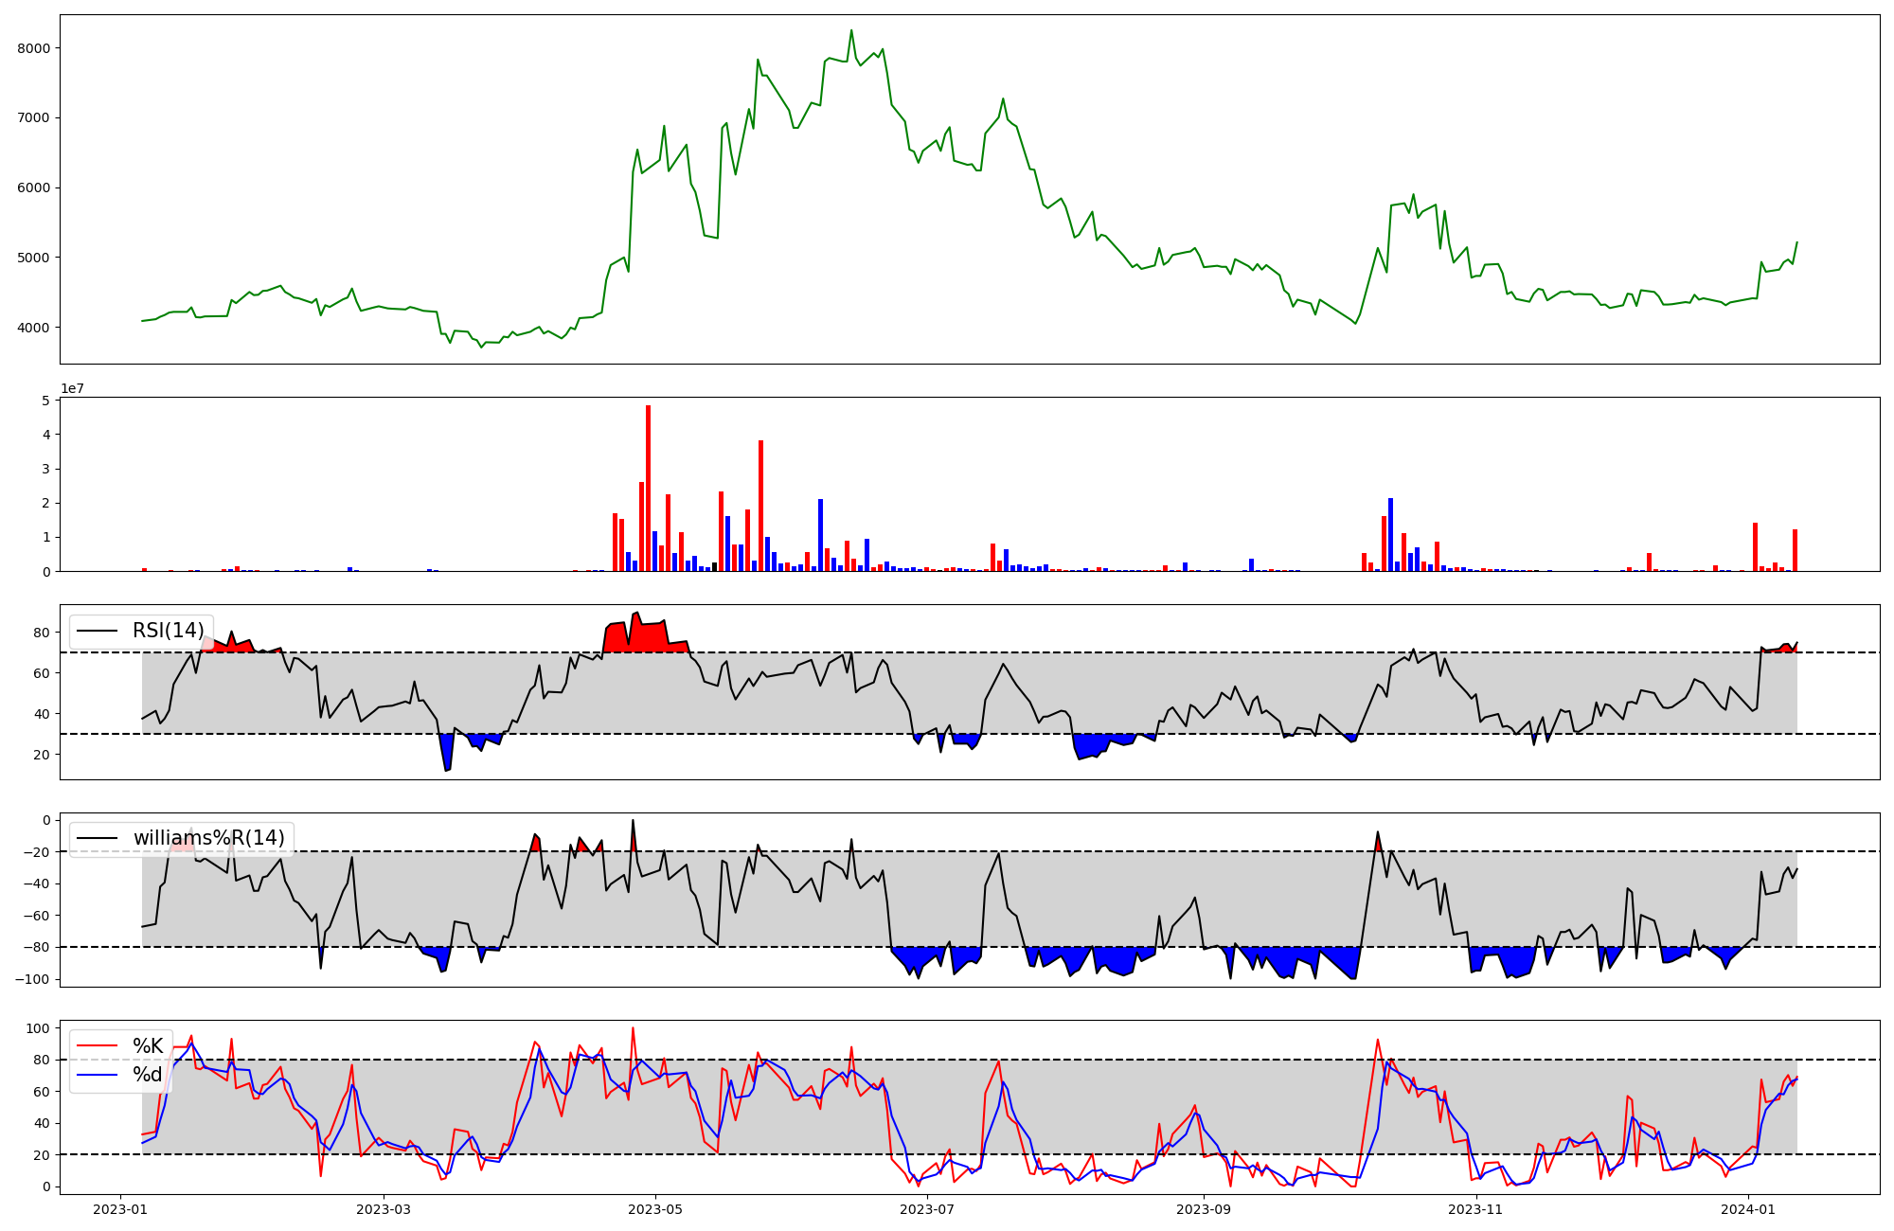Click the red line sample beside %K
This screenshot has height=1231, width=1894.
coord(98,1046)
